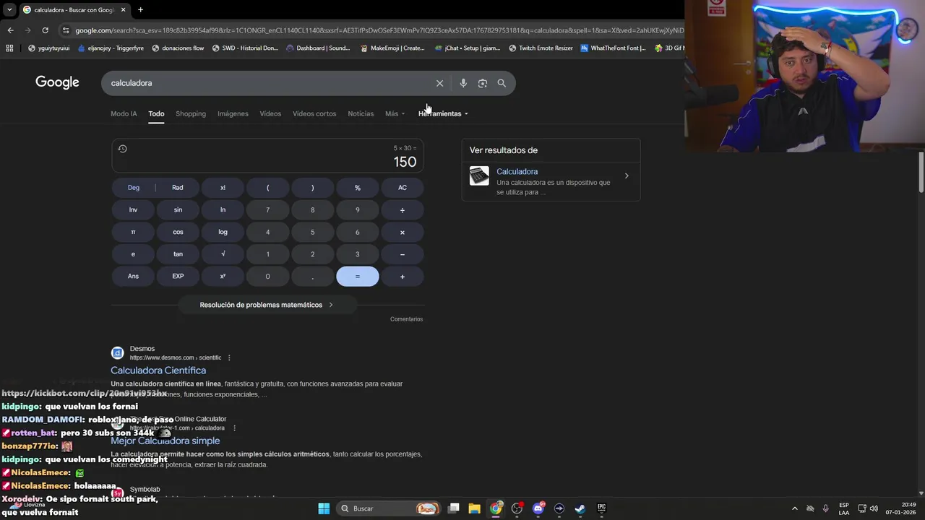Open the tab search dropdown arrow in Chrome

(x=9, y=10)
